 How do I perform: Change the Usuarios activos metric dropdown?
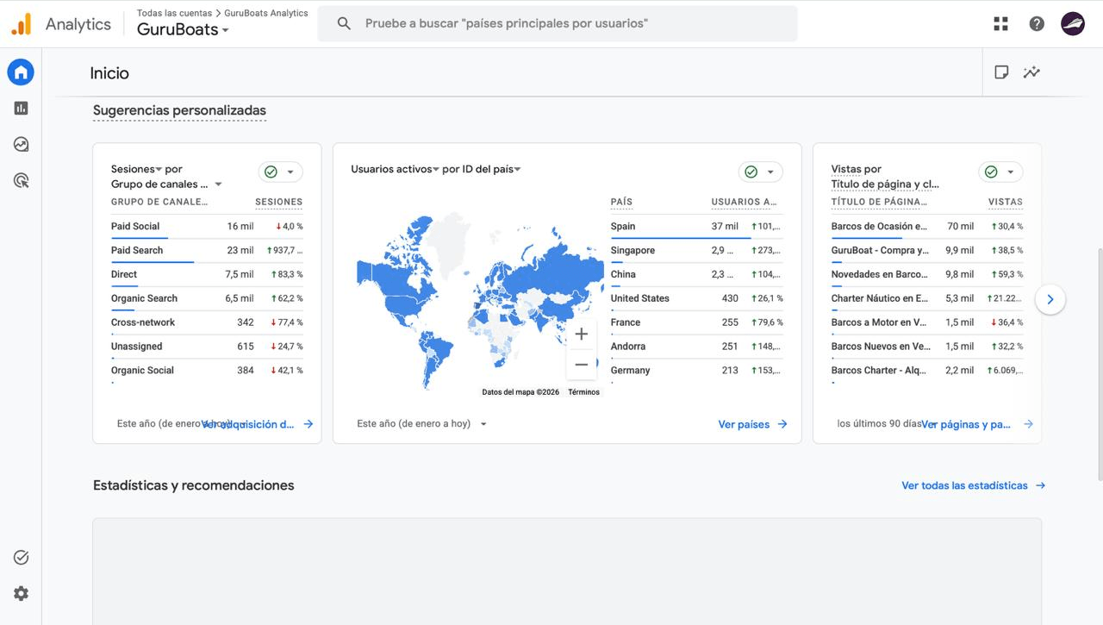click(395, 169)
